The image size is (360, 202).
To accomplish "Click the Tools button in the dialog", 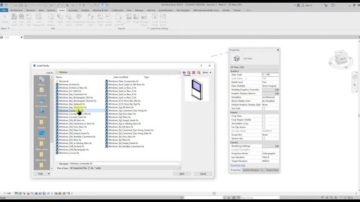I will click(40, 174).
